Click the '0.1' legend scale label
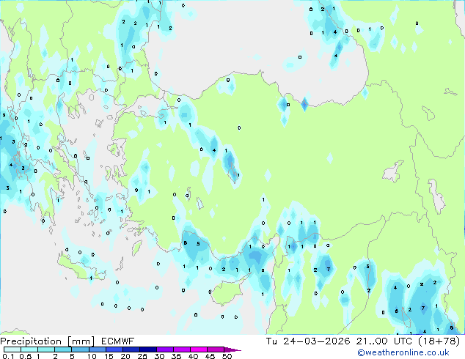This screenshot has height=359, width=465. (8, 356)
